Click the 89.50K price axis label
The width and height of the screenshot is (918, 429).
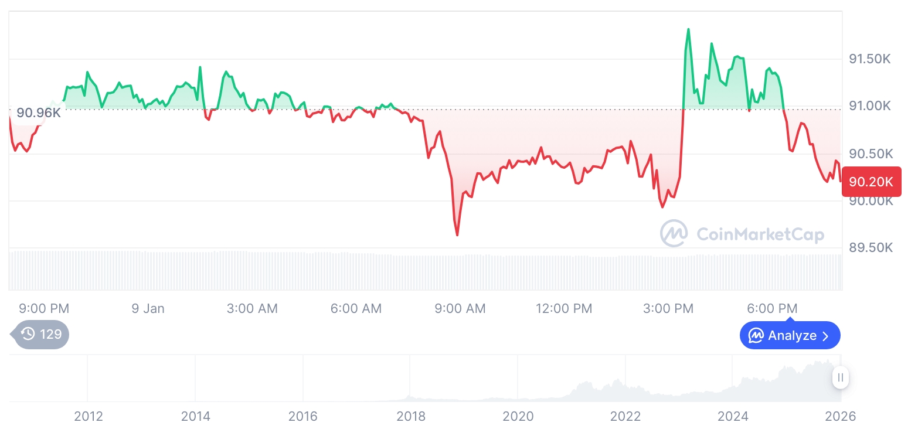pos(870,248)
